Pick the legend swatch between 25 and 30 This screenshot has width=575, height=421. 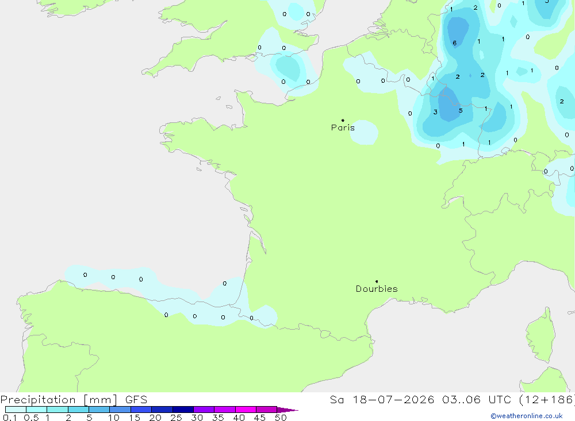pyautogui.click(x=183, y=410)
